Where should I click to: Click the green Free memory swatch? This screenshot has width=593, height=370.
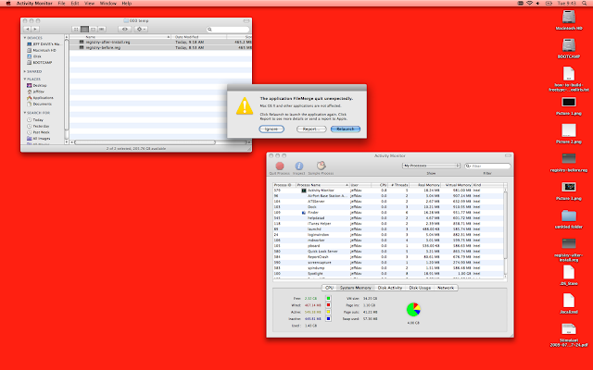tap(328, 298)
